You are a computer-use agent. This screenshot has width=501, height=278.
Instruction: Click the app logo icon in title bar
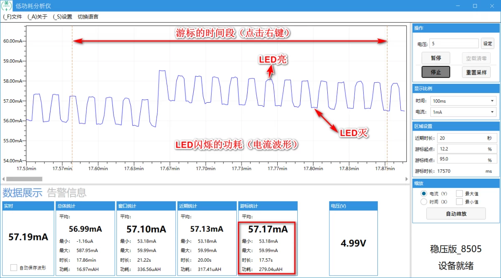pyautogui.click(x=7, y=6)
